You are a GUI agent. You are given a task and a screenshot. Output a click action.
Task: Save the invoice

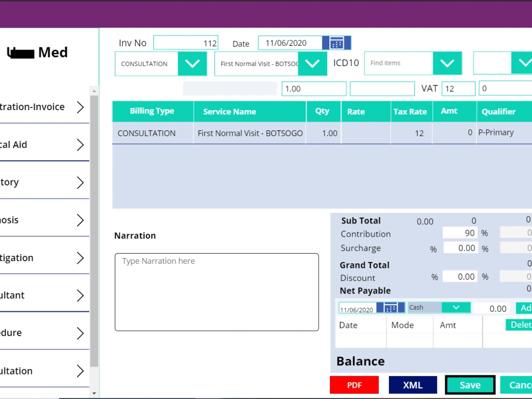click(470, 385)
